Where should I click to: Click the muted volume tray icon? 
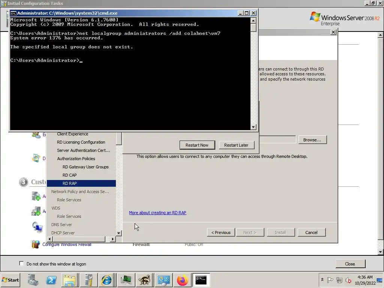[x=348, y=280]
